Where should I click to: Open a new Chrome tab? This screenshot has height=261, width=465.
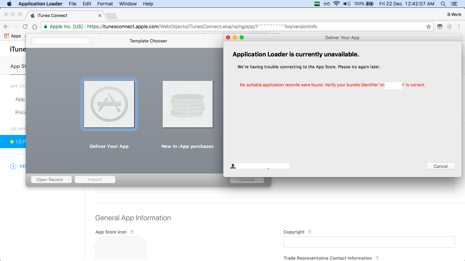[x=111, y=16]
